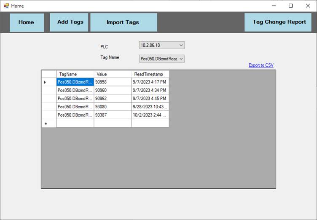Click the app icon in title bar
The image size is (317, 220).
pos(6,6)
